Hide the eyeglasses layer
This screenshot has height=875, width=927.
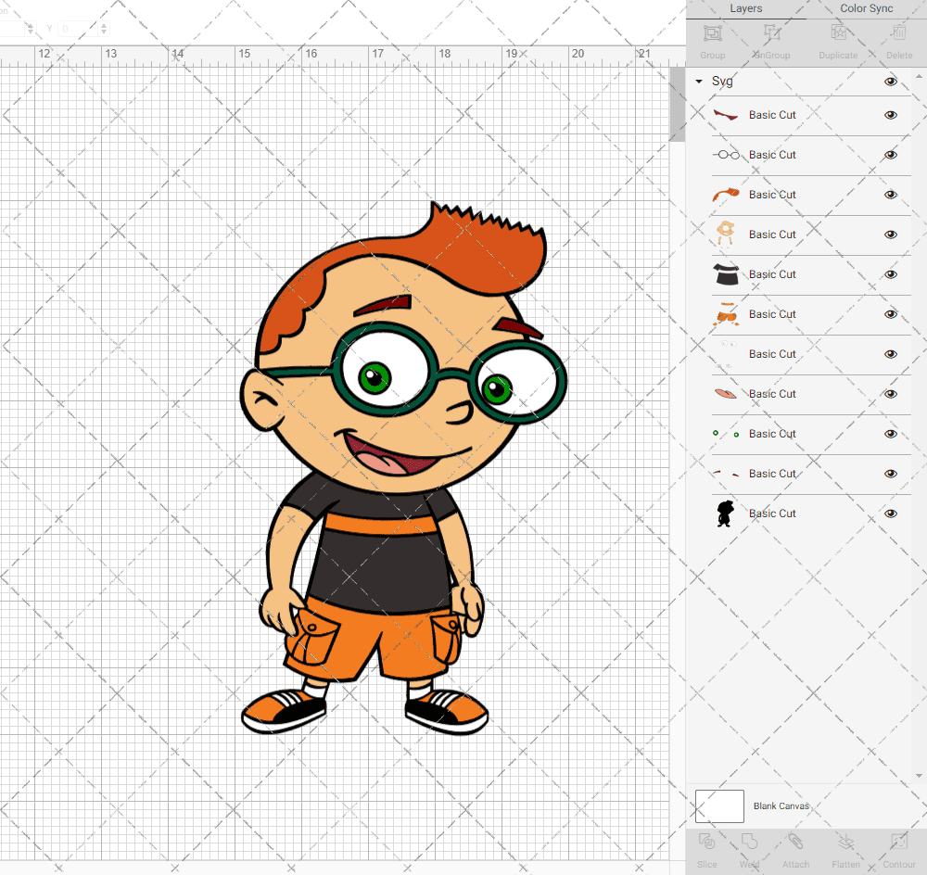891,155
